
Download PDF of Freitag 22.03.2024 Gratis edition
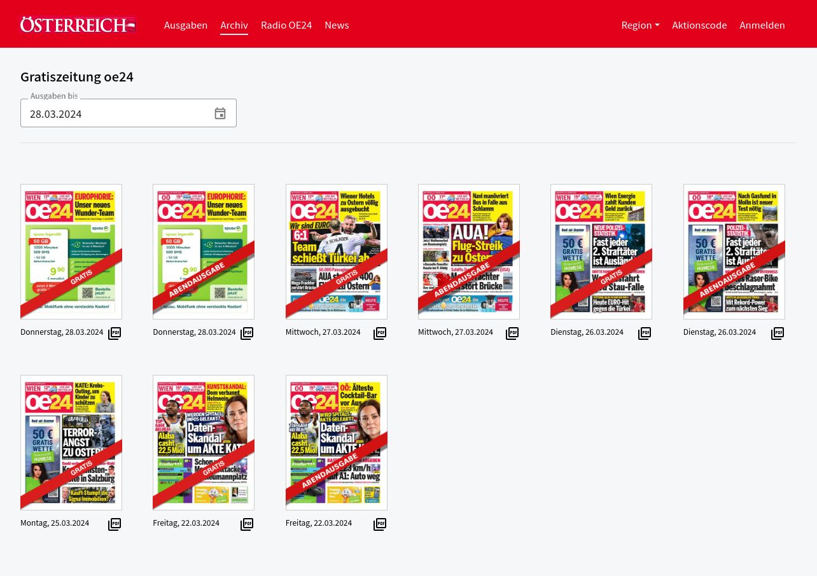247,524
